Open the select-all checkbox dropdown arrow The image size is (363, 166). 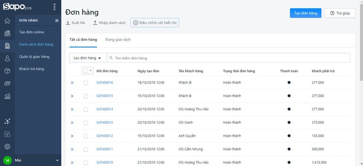(91, 71)
